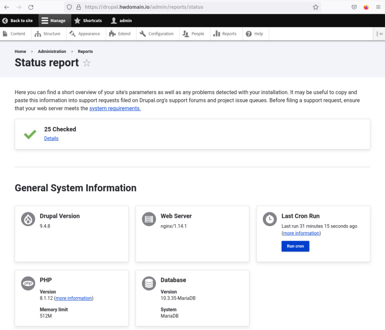
Task: Follow the system requirements link
Action: coord(115,108)
